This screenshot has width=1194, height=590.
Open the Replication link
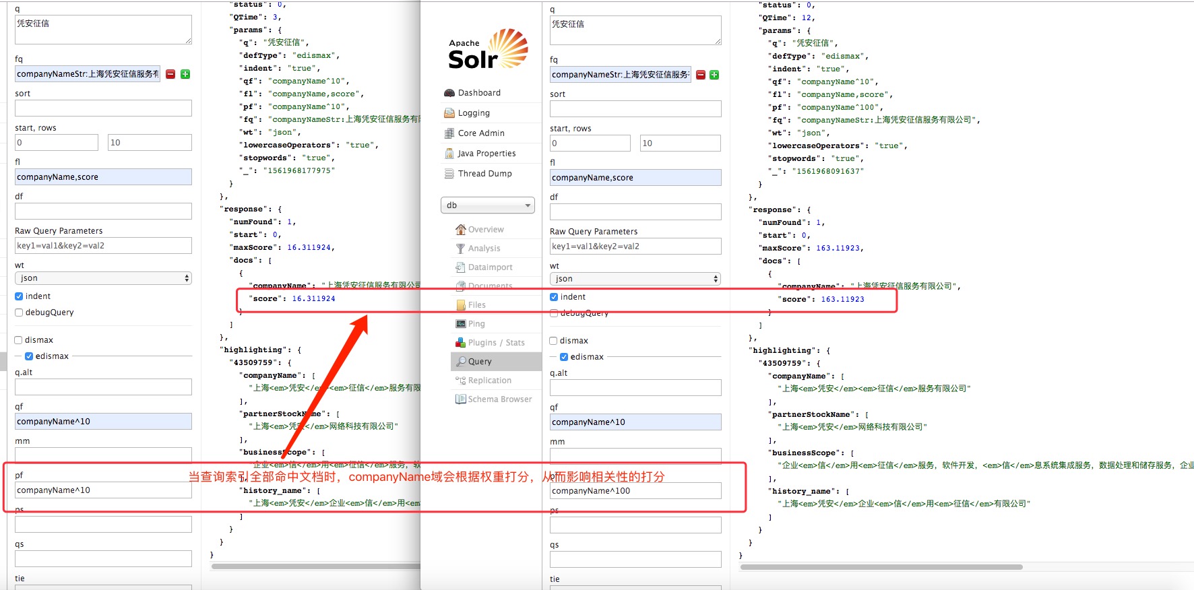490,381
